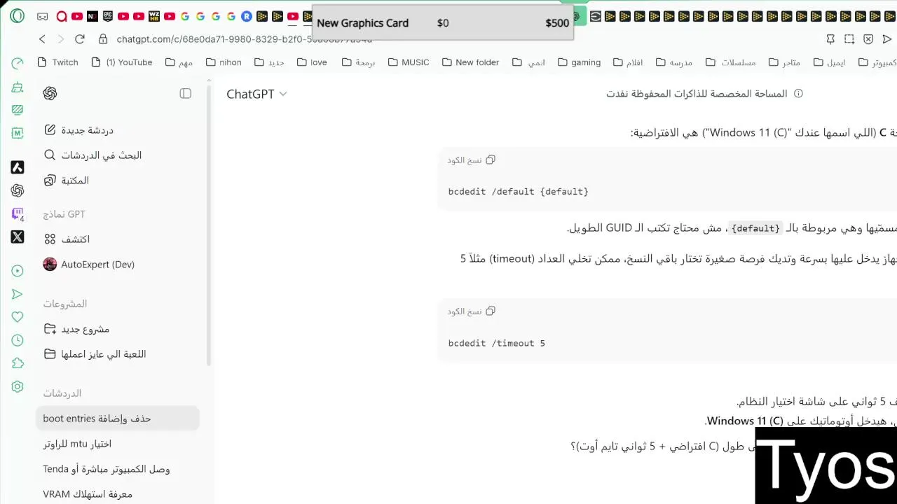
Task: Switch to the blue R tab
Action: pyautogui.click(x=247, y=16)
